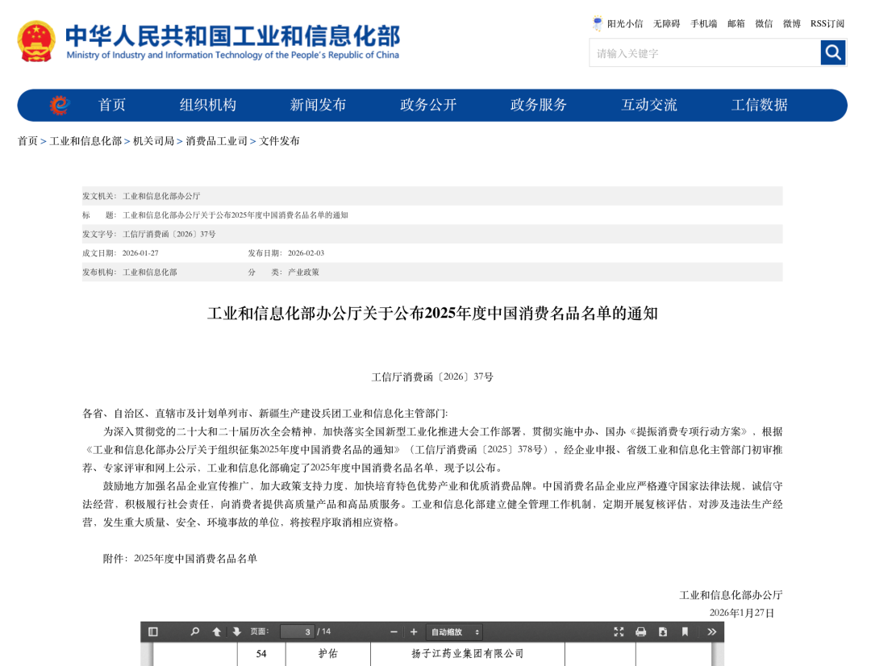Click the PDF bookmark current view icon
The height and width of the screenshot is (666, 871).
click(x=685, y=632)
